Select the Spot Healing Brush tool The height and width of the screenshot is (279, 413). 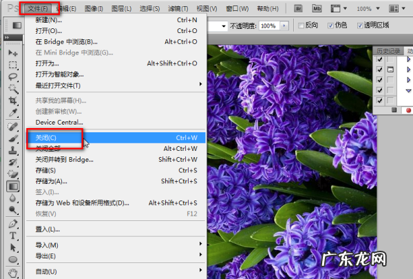click(x=12, y=127)
